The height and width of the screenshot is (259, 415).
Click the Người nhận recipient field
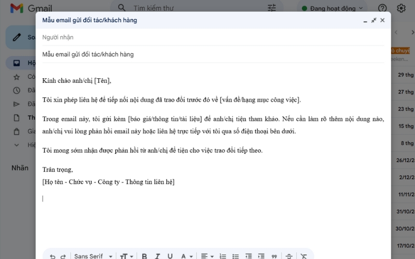point(213,37)
